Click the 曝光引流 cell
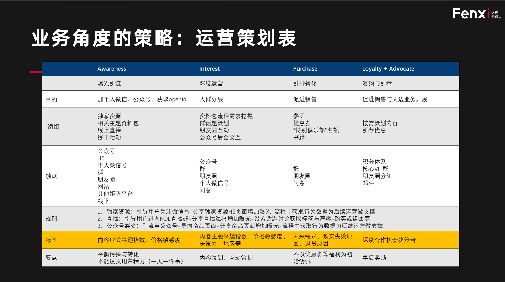Screen dimensions: 505x282 [x=109, y=83]
